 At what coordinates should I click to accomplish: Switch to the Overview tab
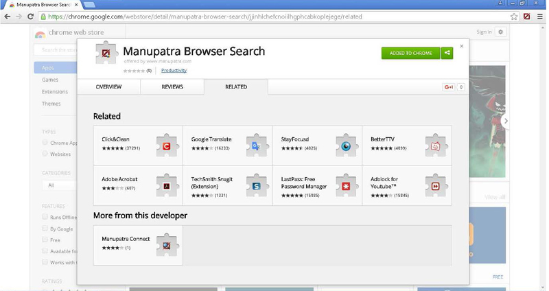(108, 87)
